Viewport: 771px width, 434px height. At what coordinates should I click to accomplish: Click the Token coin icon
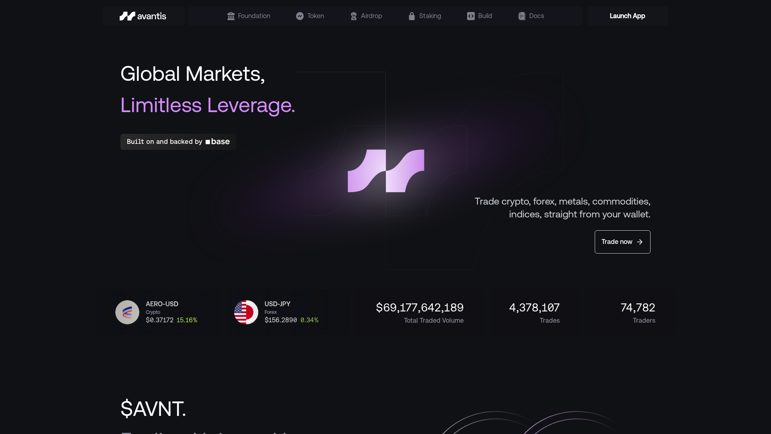[300, 16]
